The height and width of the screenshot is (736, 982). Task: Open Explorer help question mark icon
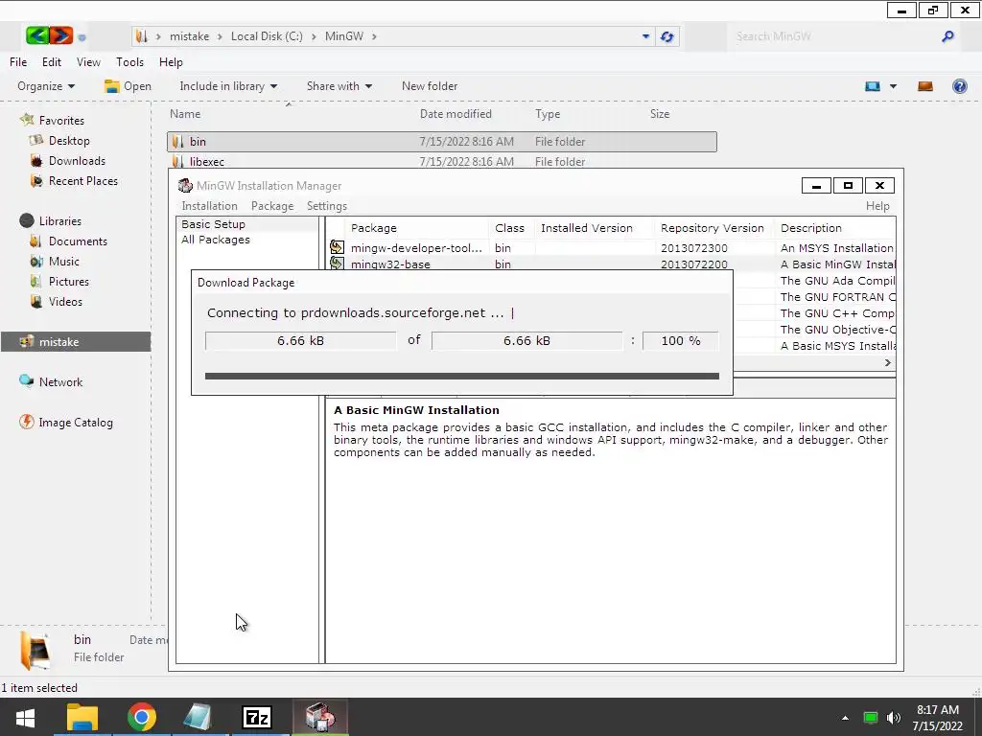959,86
